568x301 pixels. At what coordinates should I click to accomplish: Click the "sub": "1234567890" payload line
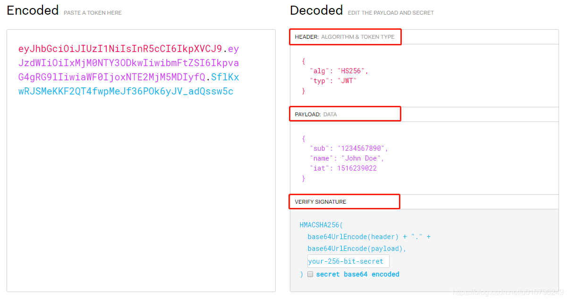[348, 148]
